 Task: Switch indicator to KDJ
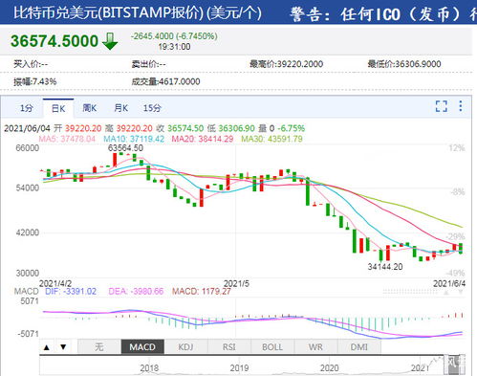pyautogui.click(x=185, y=347)
